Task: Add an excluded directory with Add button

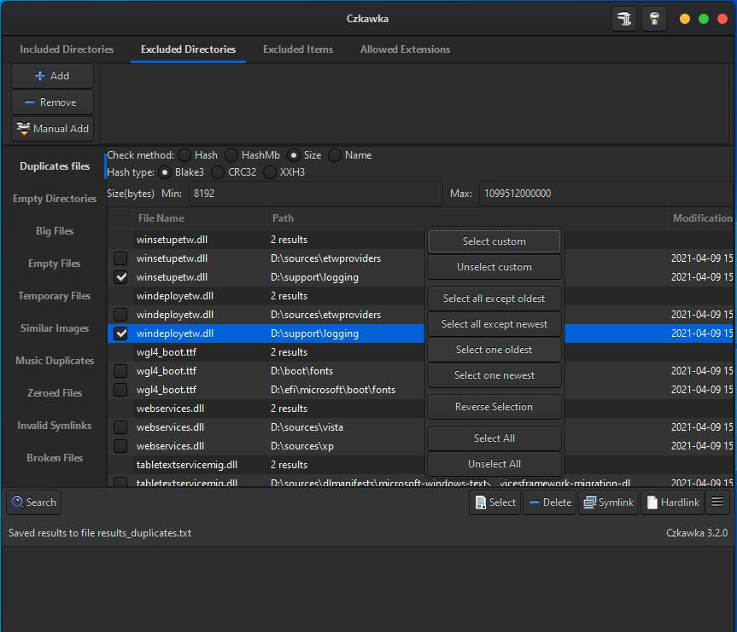Action: coord(53,76)
